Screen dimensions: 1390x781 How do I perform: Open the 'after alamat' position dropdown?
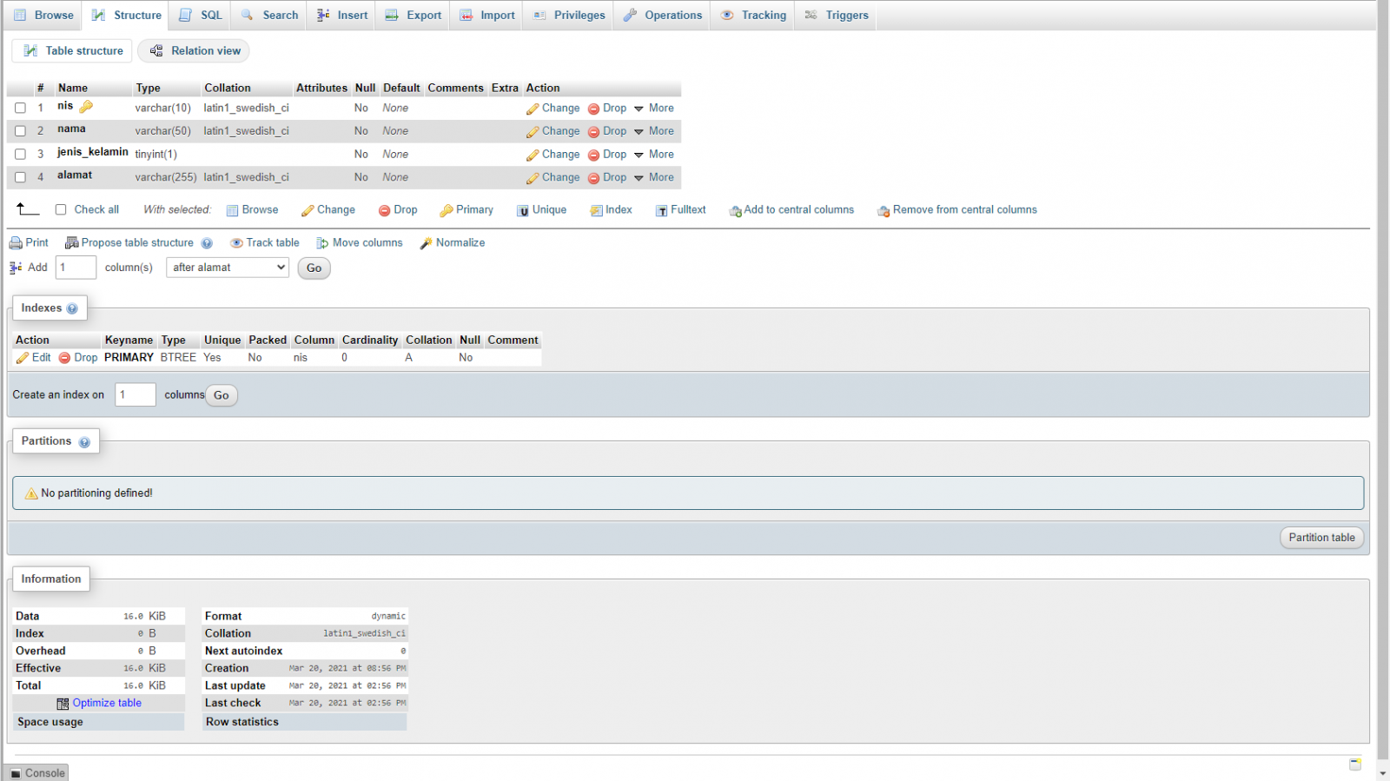click(x=227, y=268)
